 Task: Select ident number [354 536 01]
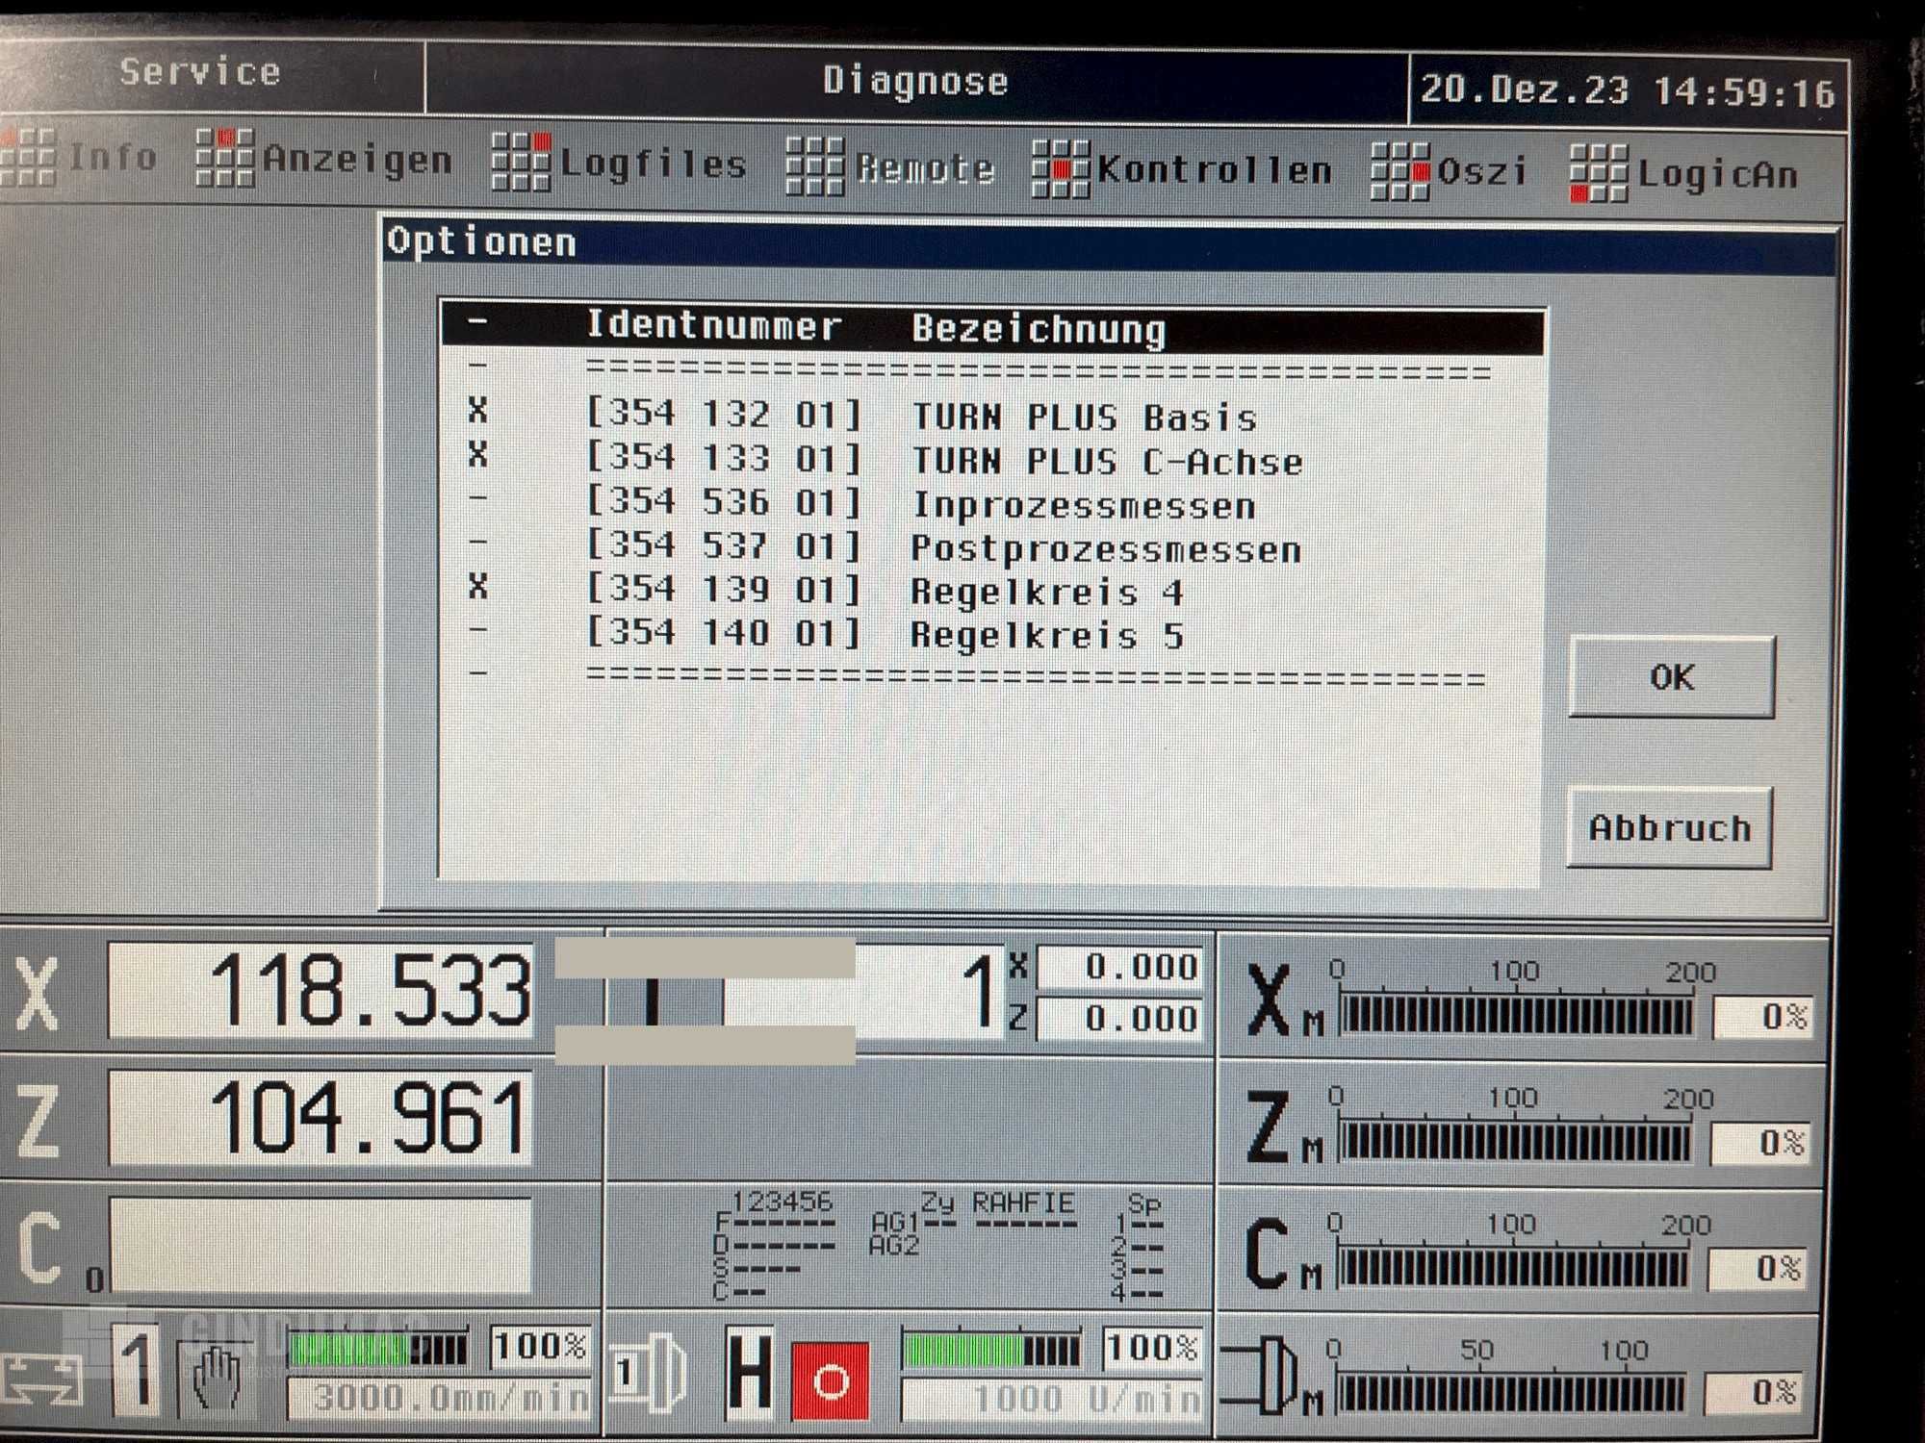tap(724, 503)
